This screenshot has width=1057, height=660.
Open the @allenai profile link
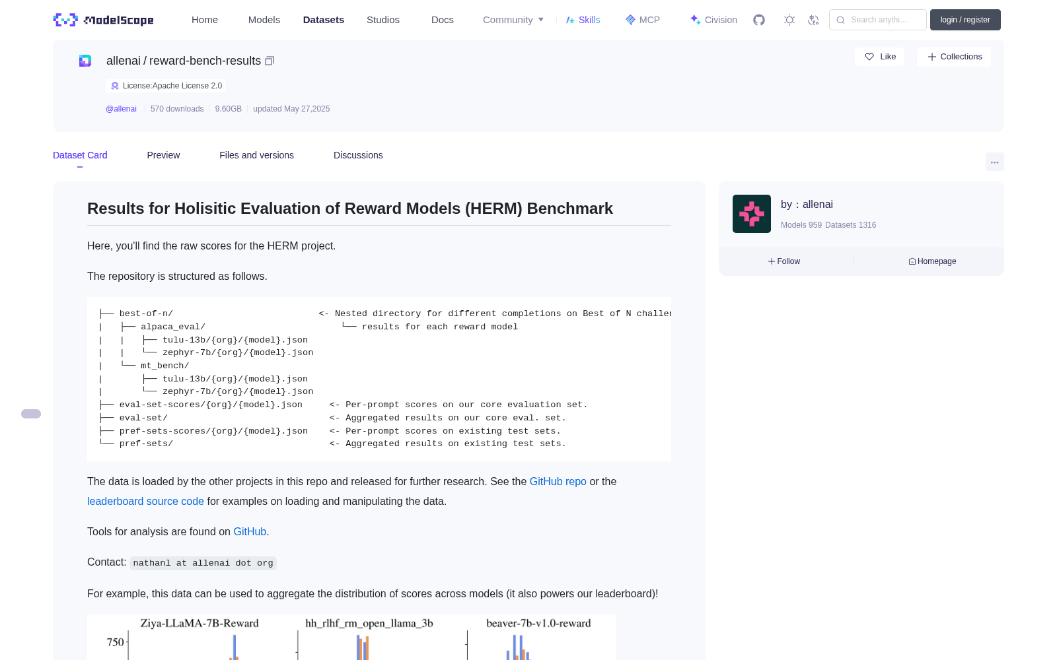(121, 109)
